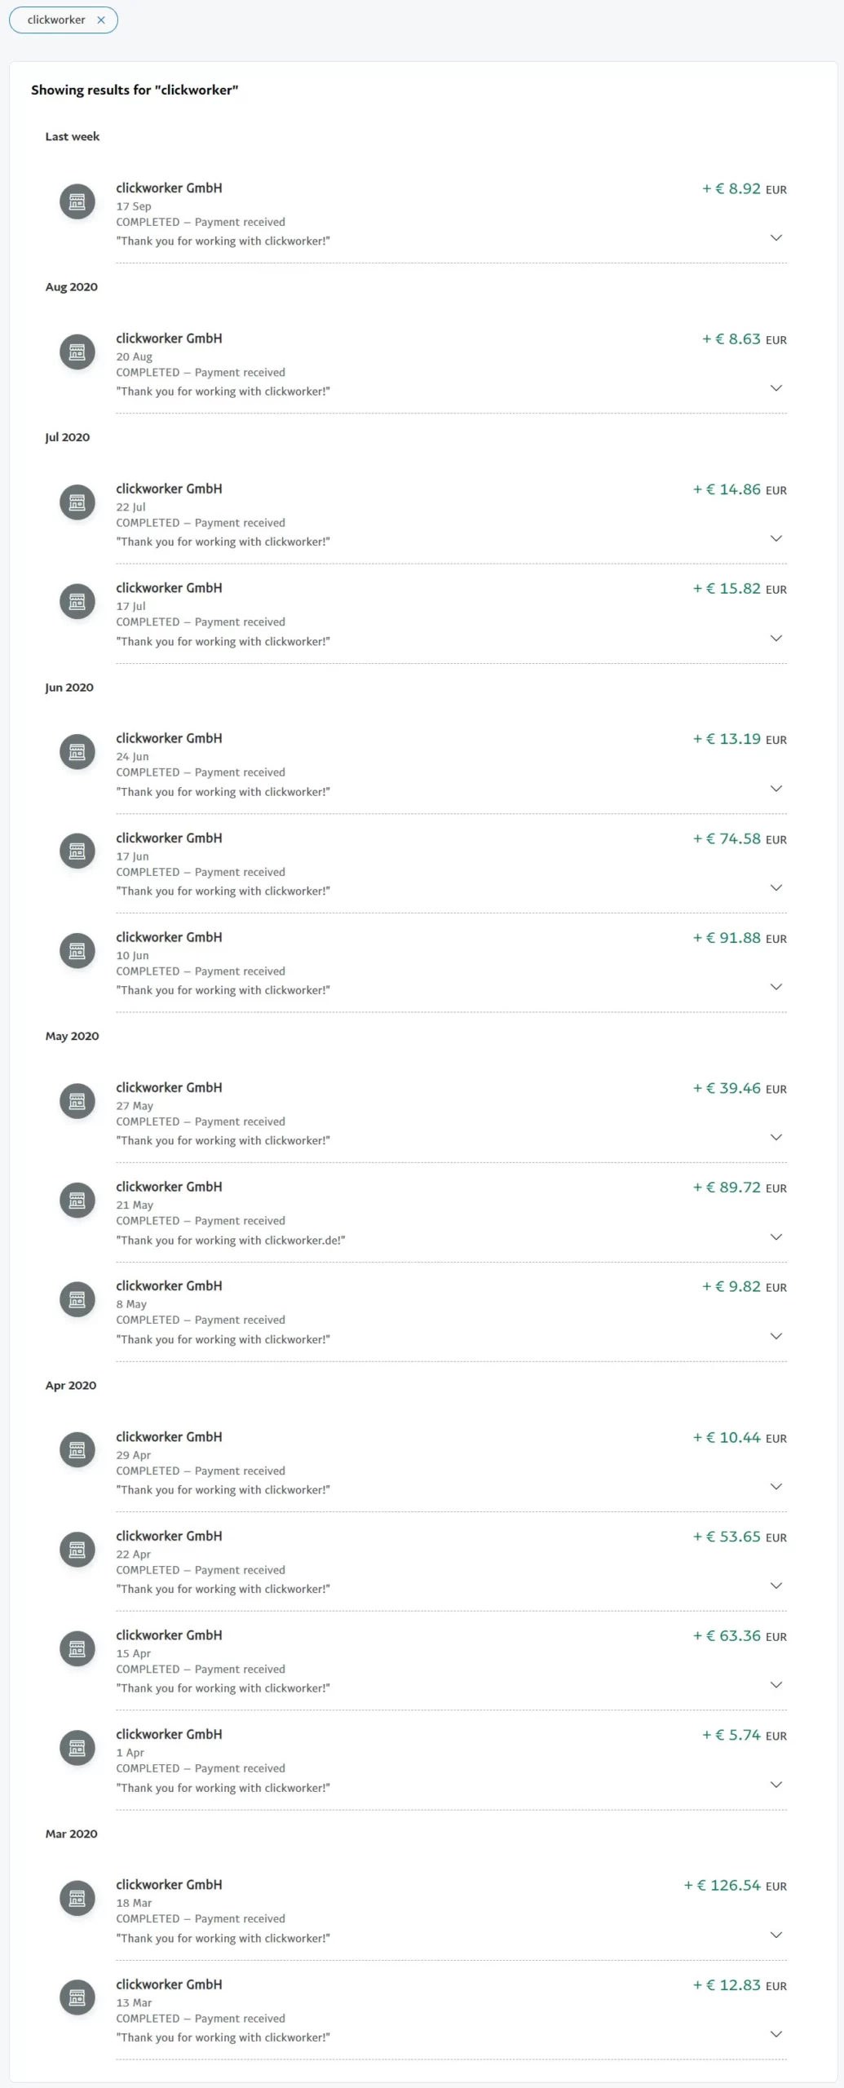Image resolution: width=844 pixels, height=2088 pixels.
Task: Click merchant icon for 10 Jun payment
Action: tap(77, 951)
